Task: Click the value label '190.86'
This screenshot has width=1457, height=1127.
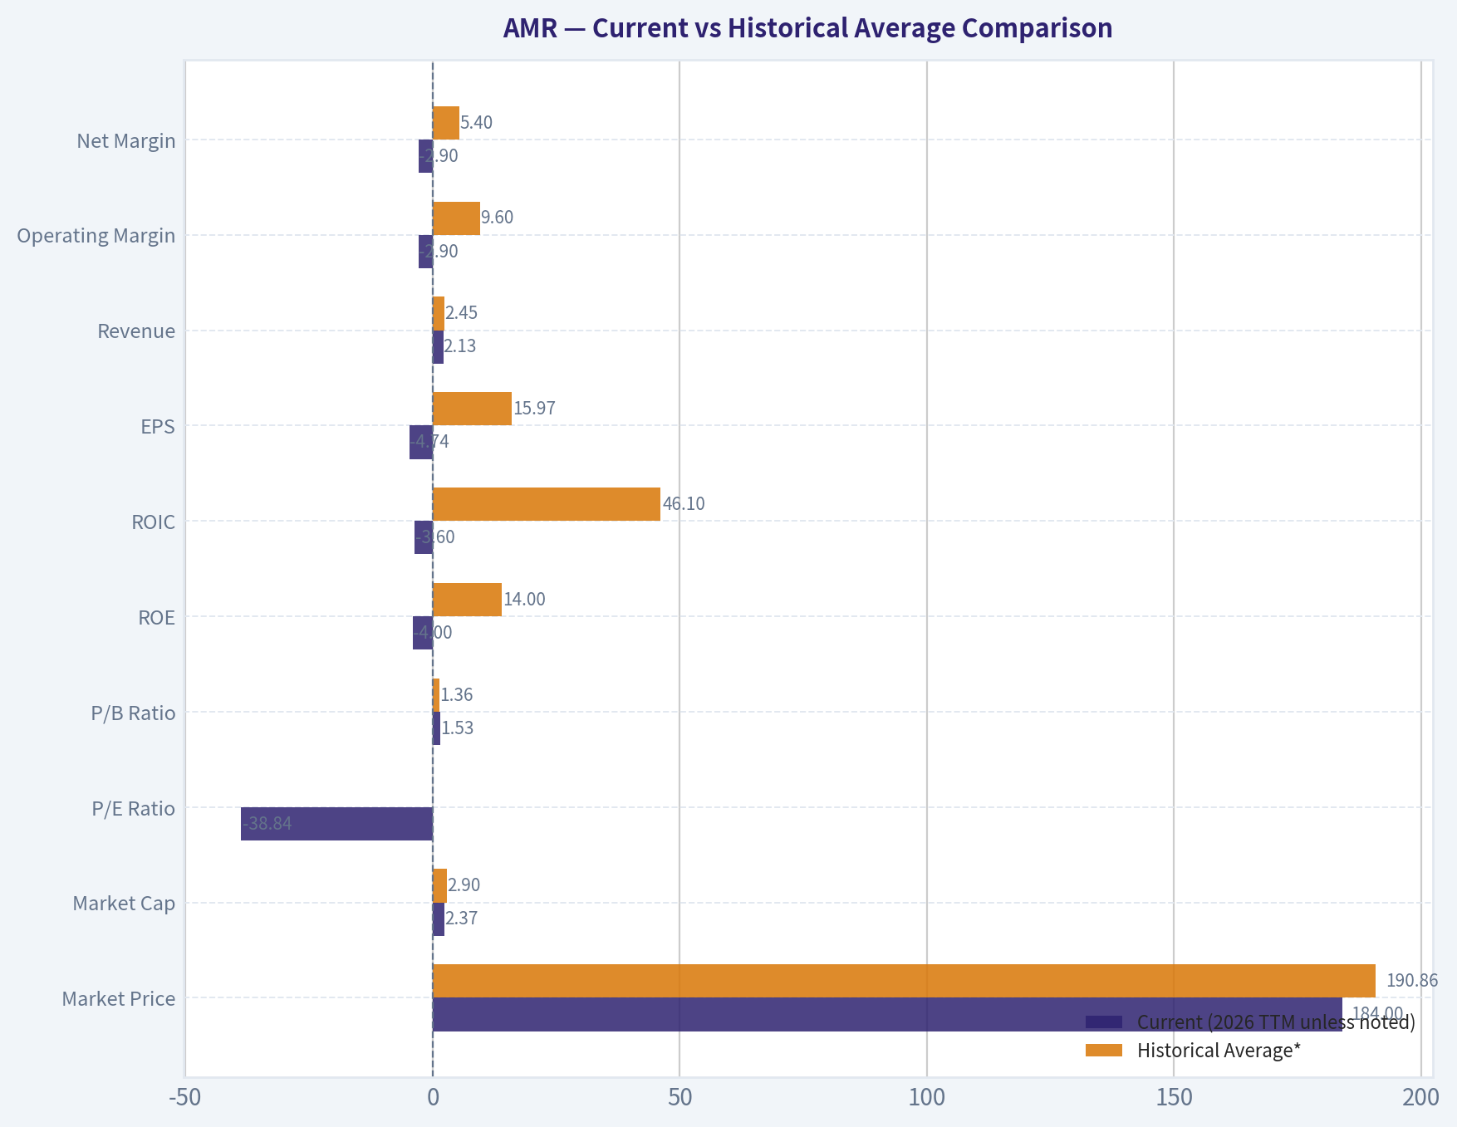Action: [1412, 981]
